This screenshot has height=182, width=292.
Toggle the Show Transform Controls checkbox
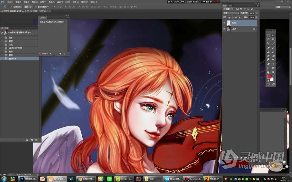coord(36,7)
